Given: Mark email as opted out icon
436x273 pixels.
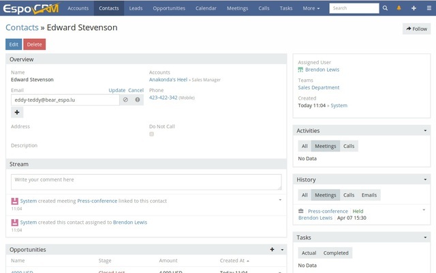Looking at the screenshot, I should click(125, 100).
